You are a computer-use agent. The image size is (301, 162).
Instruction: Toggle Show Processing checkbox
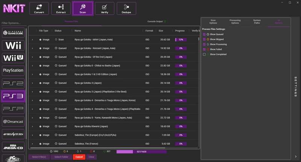coord(204,44)
